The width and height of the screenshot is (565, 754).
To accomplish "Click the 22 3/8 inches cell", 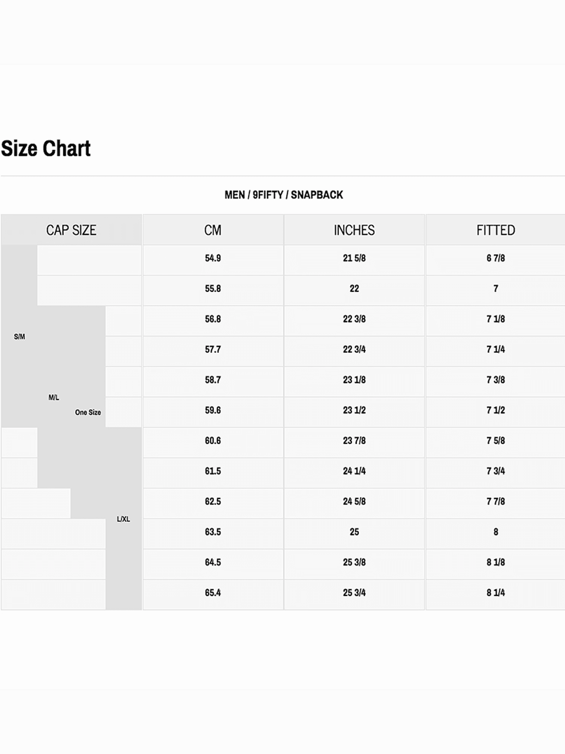I will pos(354,321).
